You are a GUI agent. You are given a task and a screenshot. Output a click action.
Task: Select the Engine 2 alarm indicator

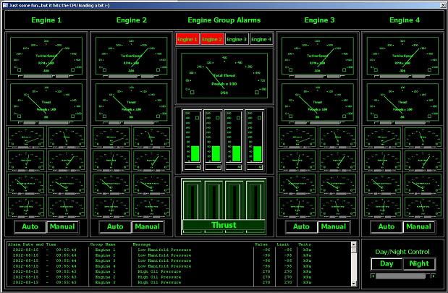click(211, 39)
